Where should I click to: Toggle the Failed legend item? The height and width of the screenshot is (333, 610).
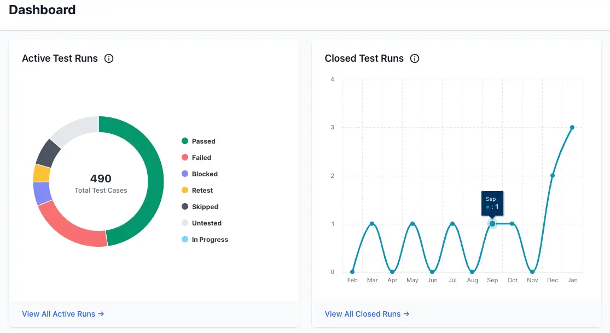(201, 158)
